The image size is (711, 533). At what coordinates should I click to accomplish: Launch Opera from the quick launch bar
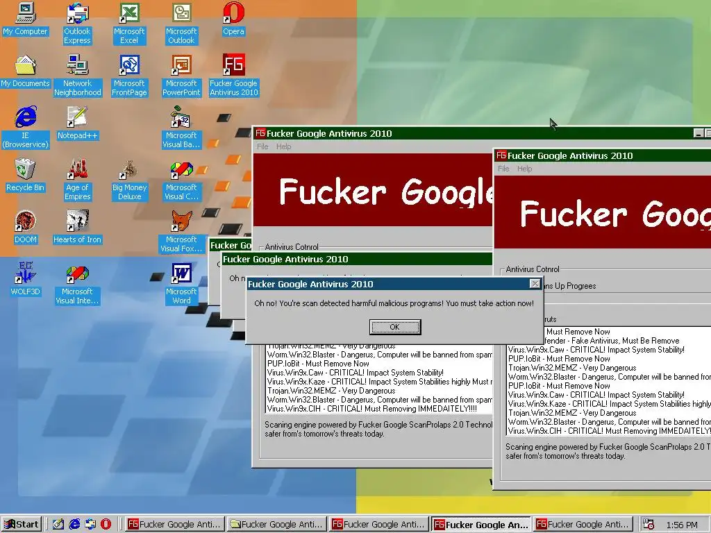tap(106, 525)
